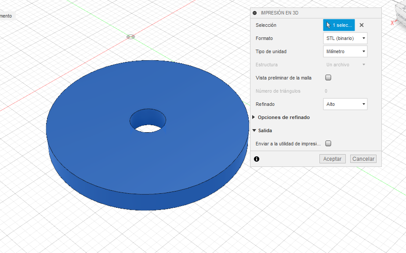Click the Número de triángulos label

point(278,91)
